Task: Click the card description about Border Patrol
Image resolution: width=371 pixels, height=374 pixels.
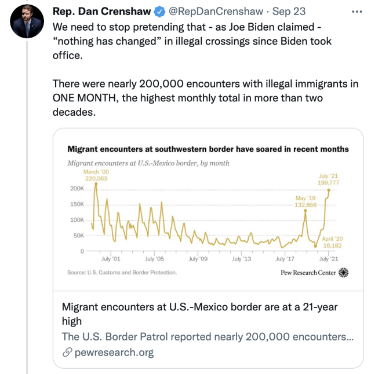Action: pos(208,336)
